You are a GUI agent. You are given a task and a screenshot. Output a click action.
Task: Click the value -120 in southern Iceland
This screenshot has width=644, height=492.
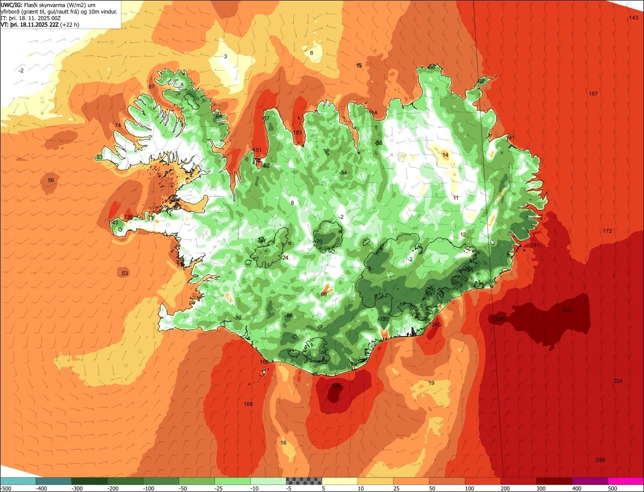point(384,319)
